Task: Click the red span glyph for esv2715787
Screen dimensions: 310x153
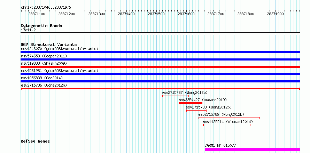Action: tap(176, 96)
